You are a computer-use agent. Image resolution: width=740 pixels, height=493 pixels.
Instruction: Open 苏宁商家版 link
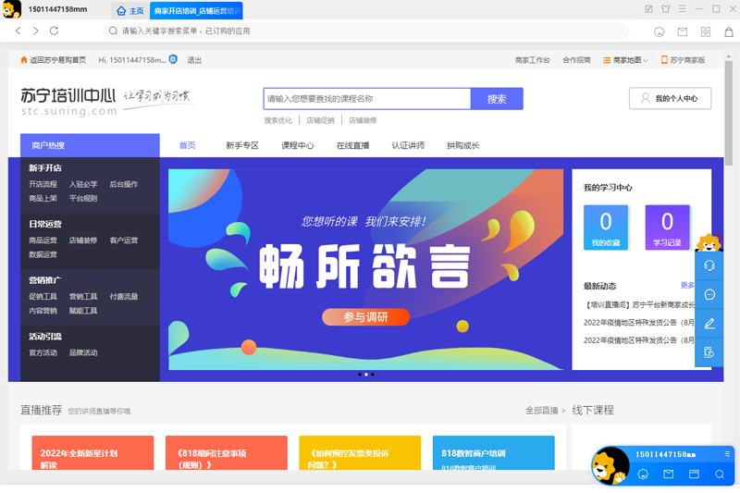684,60
